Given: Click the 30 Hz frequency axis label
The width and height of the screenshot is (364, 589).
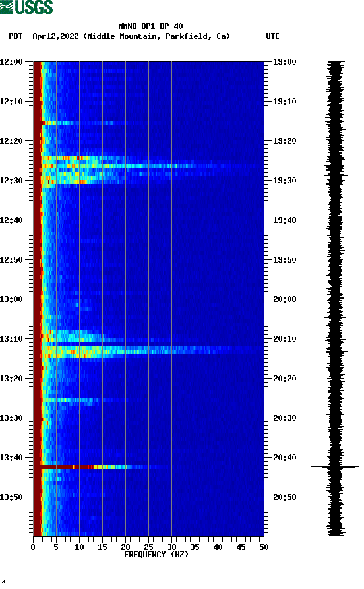Looking at the screenshot, I should pos(171,547).
